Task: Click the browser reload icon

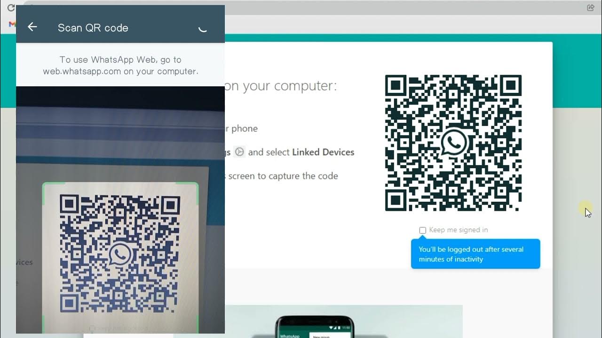Action: (11, 8)
